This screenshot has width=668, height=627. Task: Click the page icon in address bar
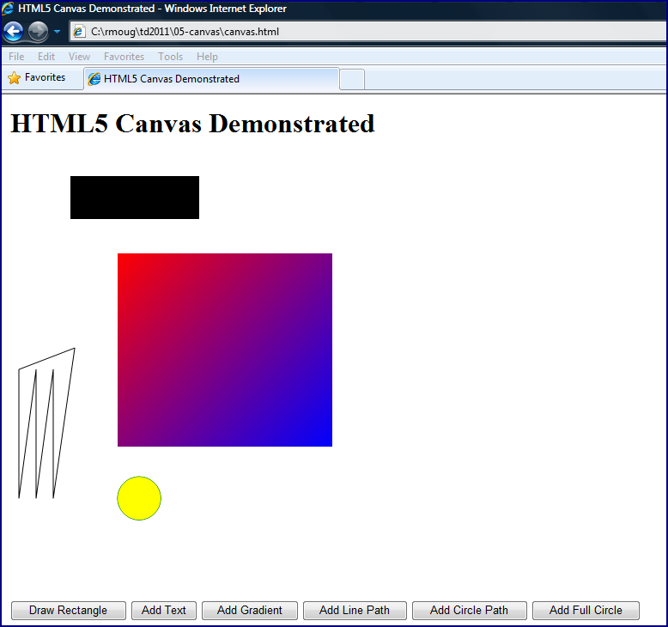coord(79,32)
